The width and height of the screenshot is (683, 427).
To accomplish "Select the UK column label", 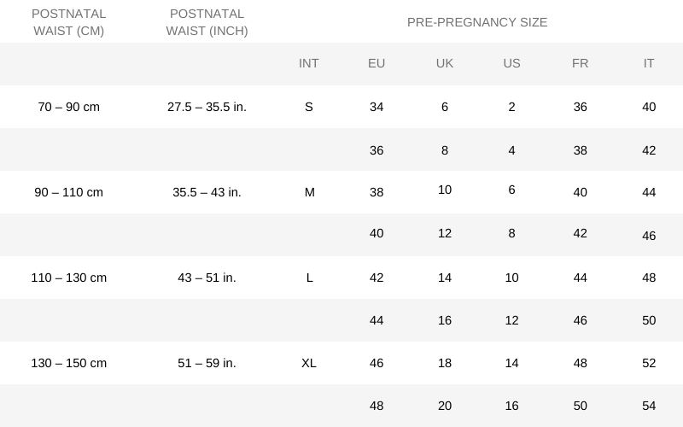I will pos(445,64).
